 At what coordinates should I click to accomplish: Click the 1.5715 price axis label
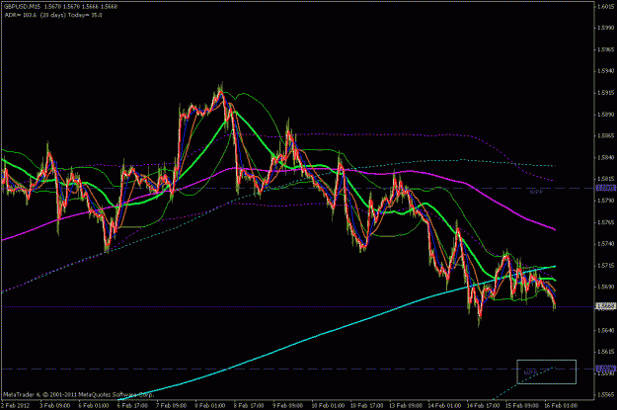coord(605,266)
